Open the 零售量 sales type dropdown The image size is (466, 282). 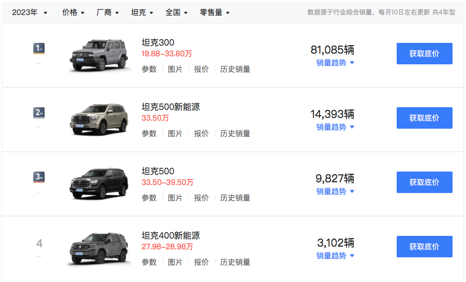pos(214,12)
